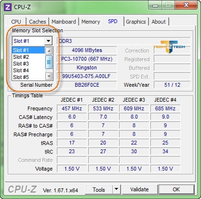Open the Caches tab
201x199 pixels.
tap(38, 22)
